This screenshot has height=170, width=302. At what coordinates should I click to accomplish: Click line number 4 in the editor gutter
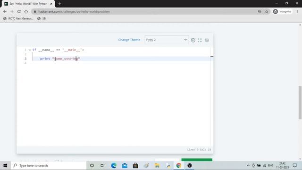click(x=25, y=63)
